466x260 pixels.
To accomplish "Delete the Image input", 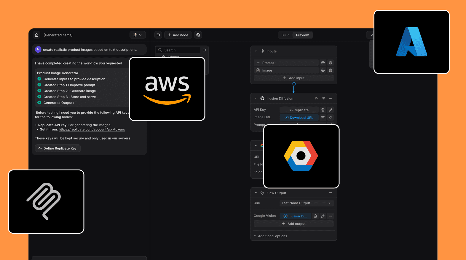I will (x=331, y=70).
